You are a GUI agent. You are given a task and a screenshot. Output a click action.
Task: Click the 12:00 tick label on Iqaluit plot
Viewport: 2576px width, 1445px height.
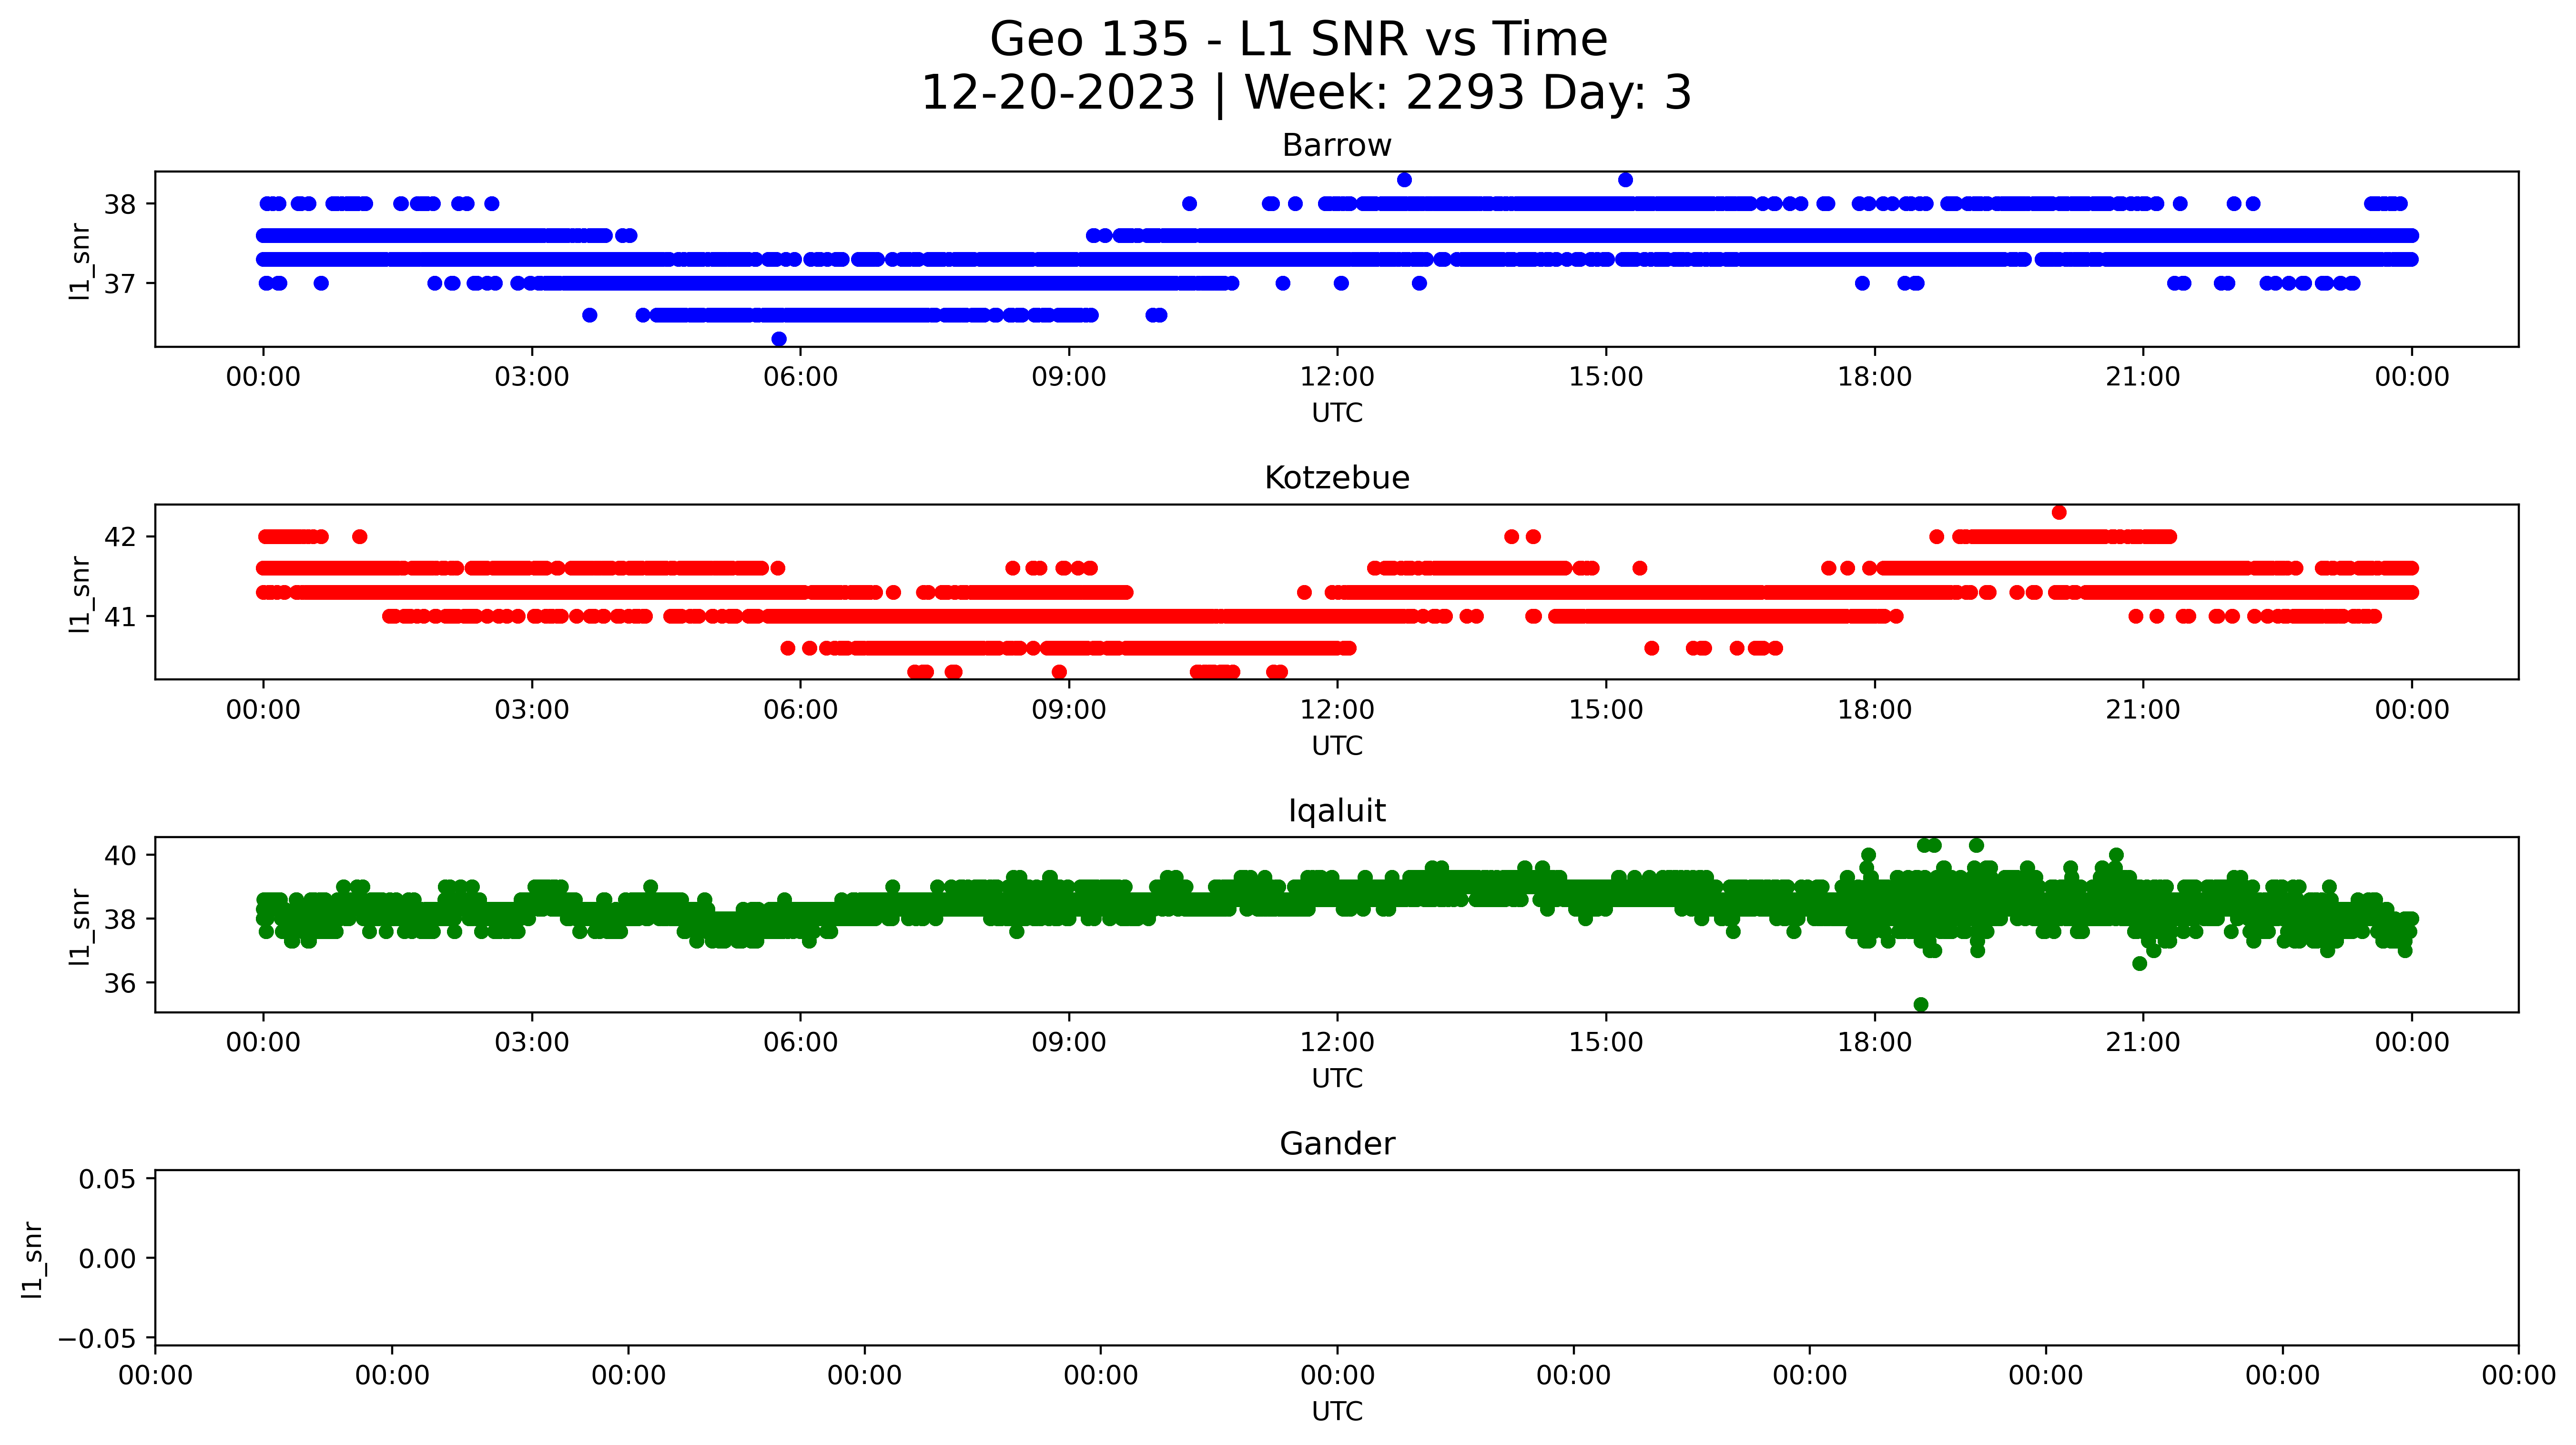[1337, 1043]
